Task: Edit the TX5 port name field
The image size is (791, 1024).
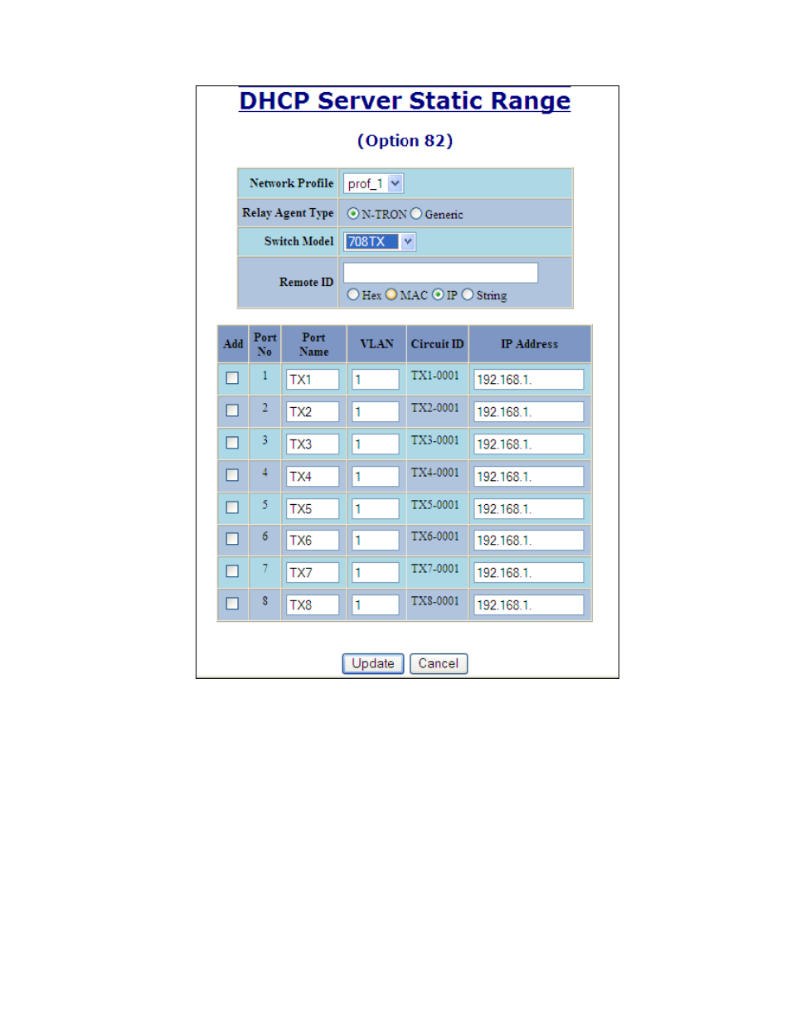Action: tap(313, 509)
